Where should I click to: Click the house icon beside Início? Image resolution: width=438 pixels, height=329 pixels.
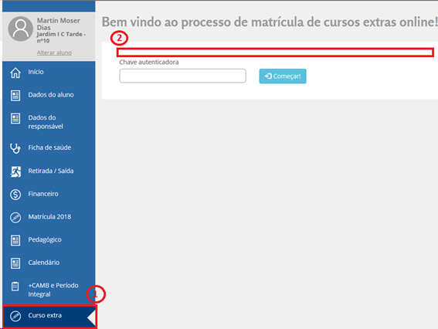15,73
